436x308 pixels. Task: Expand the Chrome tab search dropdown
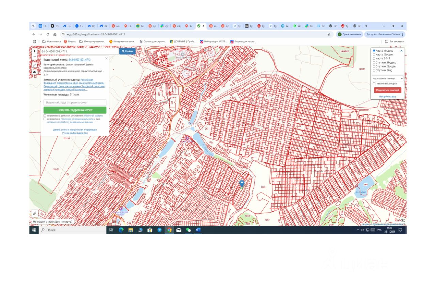point(33,26)
